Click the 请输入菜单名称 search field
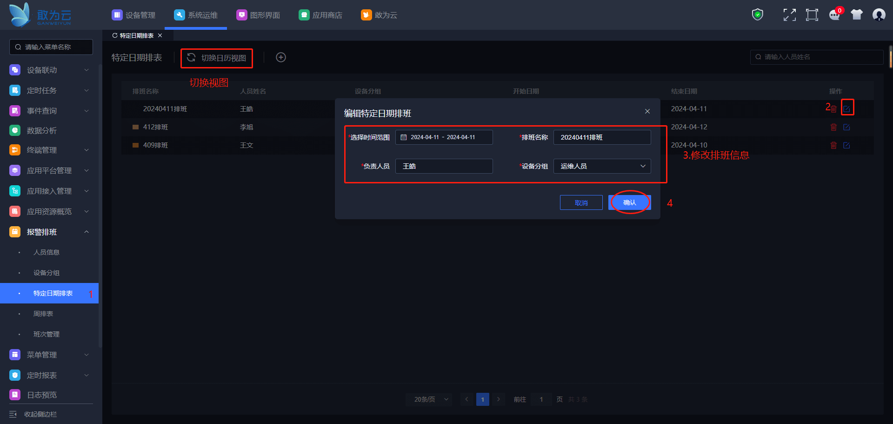893x424 pixels. (x=51, y=47)
